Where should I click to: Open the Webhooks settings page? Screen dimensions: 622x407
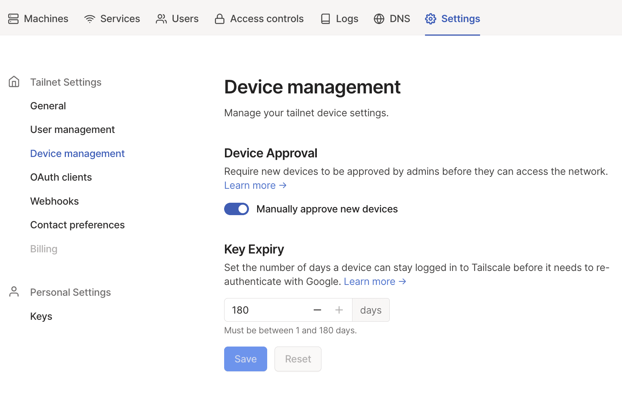pyautogui.click(x=54, y=201)
